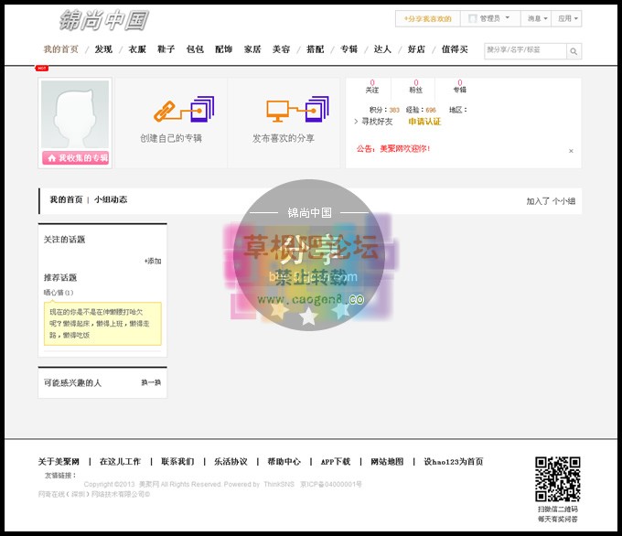Go to the 达人 navigation item

pyautogui.click(x=382, y=49)
